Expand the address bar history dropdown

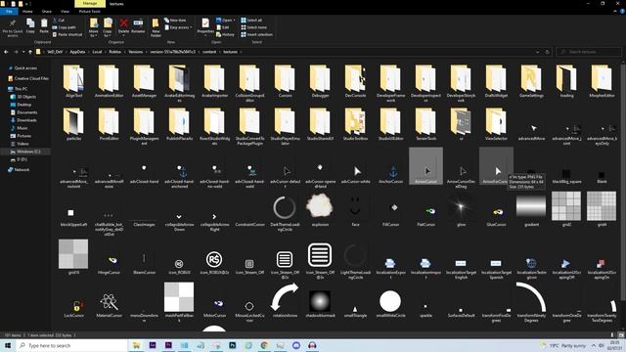537,52
